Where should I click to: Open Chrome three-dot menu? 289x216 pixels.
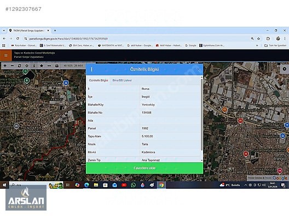[285, 39]
